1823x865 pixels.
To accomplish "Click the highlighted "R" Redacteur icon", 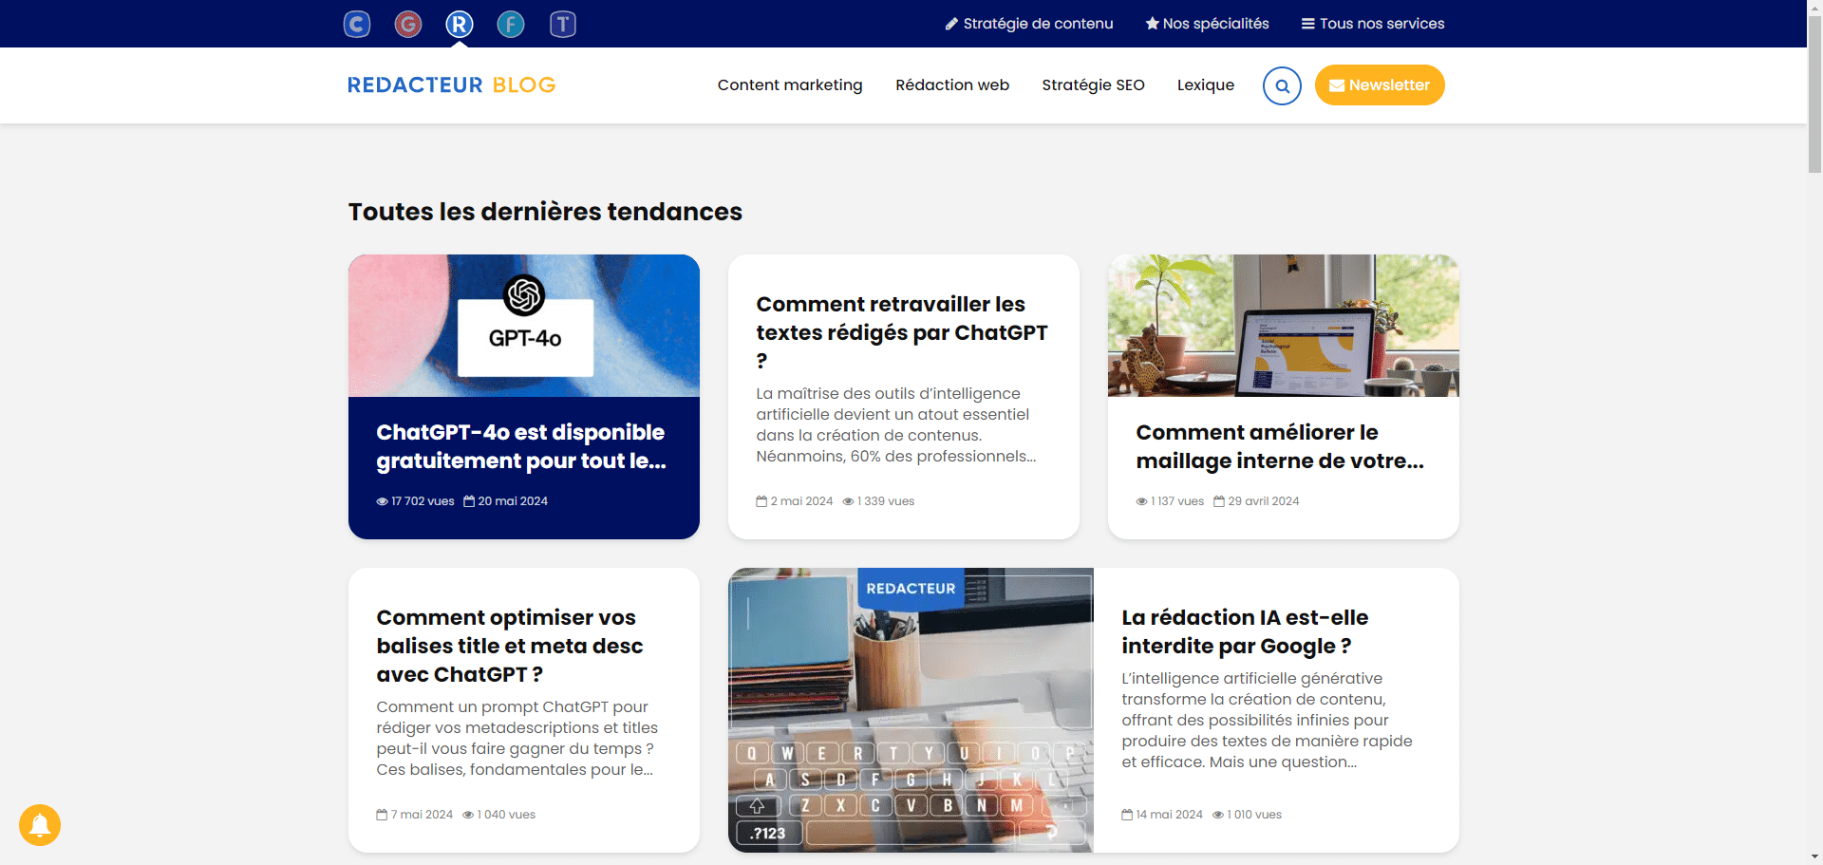I will [459, 24].
